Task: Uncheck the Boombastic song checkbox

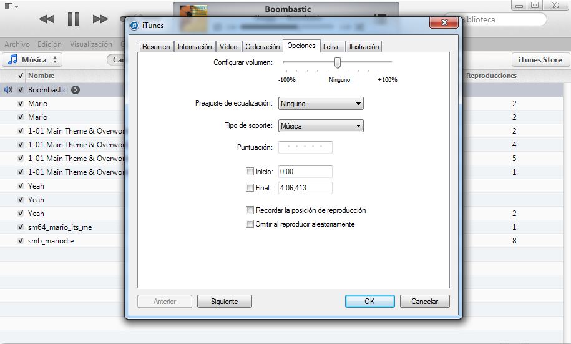Action: click(21, 90)
